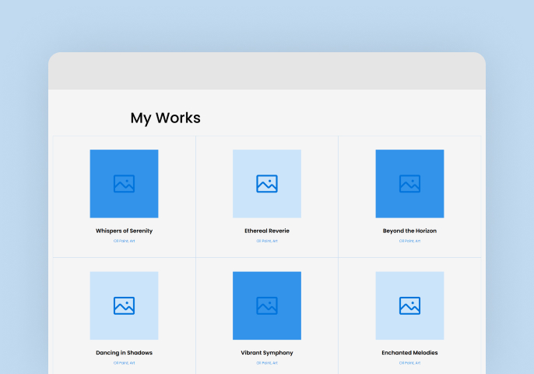The height and width of the screenshot is (374, 534).
Task: Open the Beyond the Horizon image thumbnail
Action: [409, 183]
